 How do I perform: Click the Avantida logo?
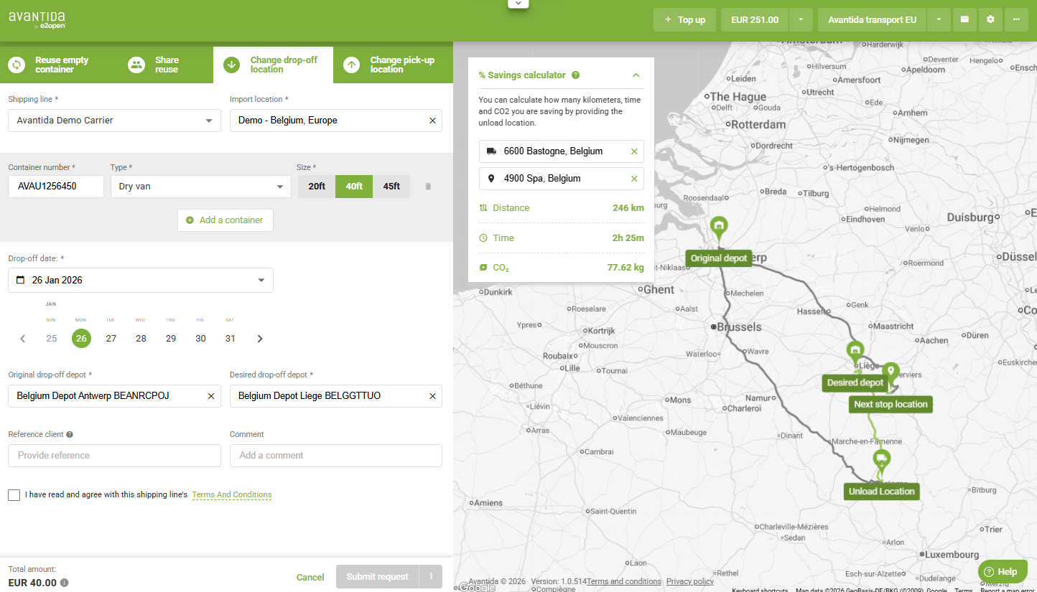(37, 19)
